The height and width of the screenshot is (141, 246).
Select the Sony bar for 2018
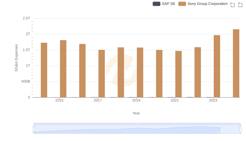pyautogui.click(x=121, y=72)
